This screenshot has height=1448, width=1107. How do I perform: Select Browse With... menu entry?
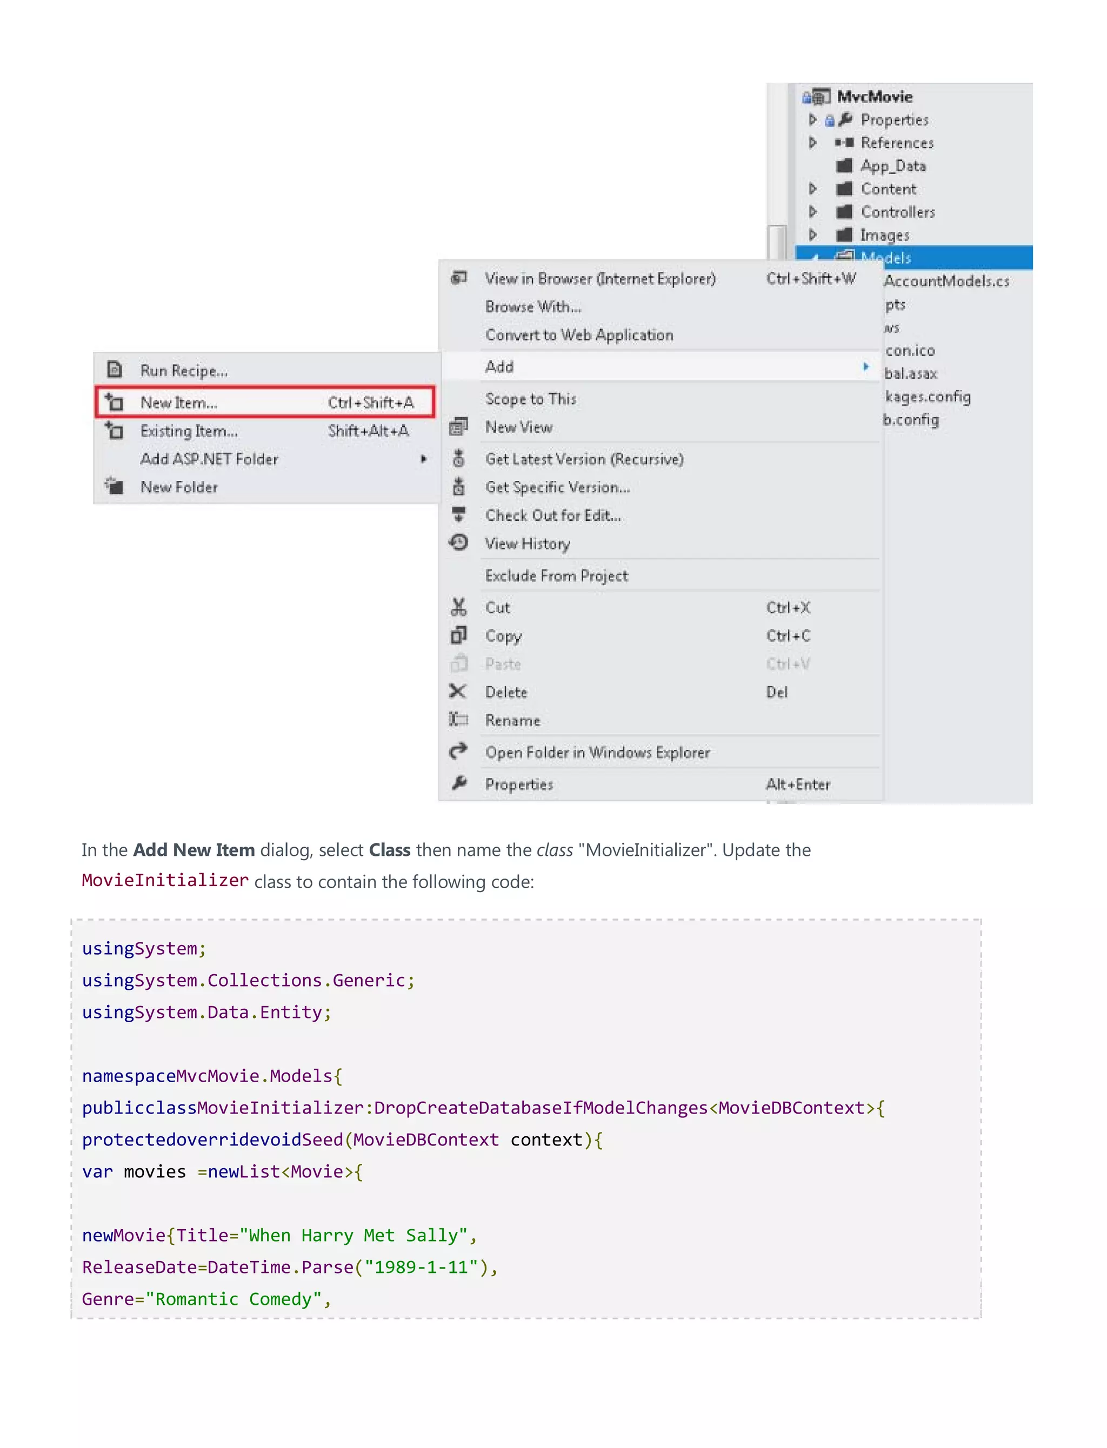(x=661, y=306)
